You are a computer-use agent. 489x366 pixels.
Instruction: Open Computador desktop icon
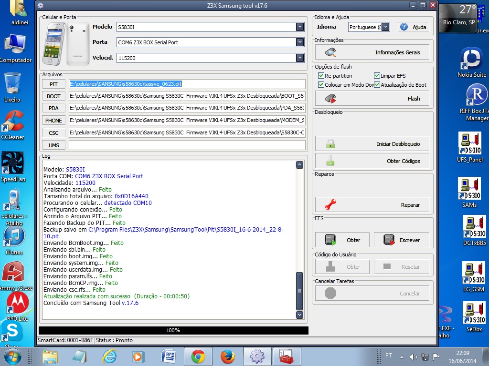coord(15,48)
